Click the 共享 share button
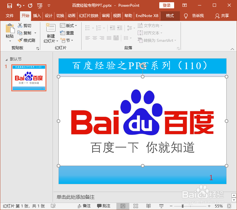Screen dimensions: 237x210 (222, 16)
